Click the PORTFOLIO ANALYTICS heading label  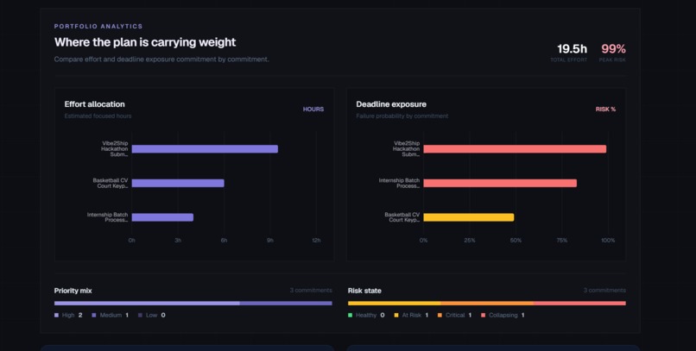98,26
